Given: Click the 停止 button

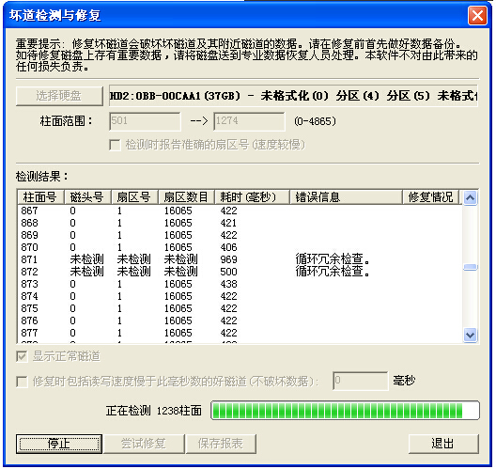Looking at the screenshot, I should tap(59, 444).
